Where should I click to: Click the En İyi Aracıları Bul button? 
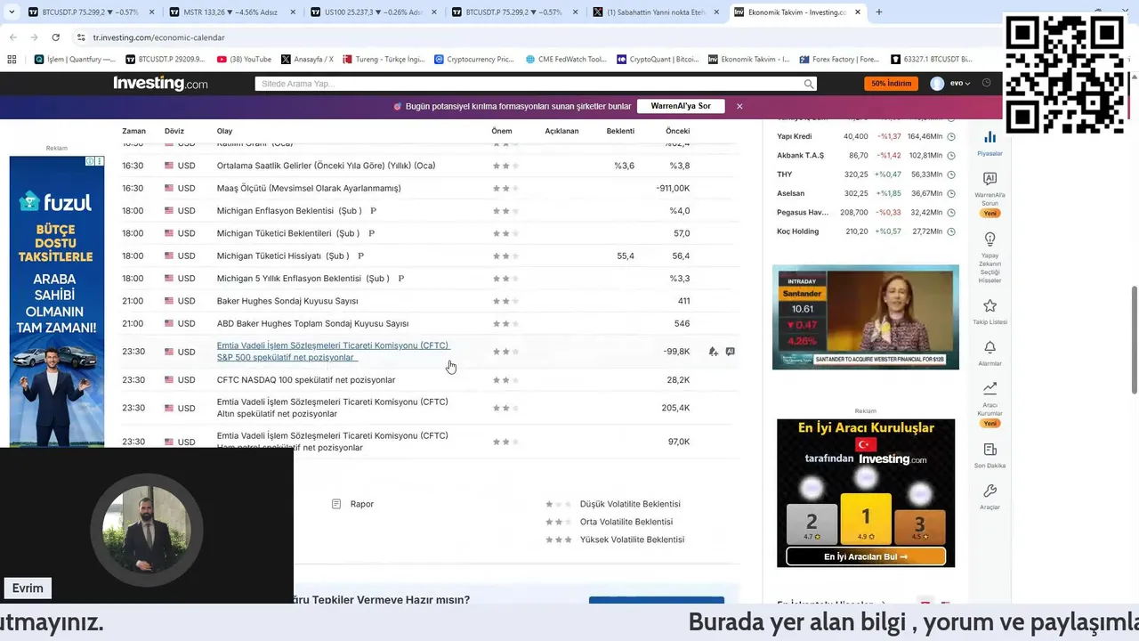point(866,556)
